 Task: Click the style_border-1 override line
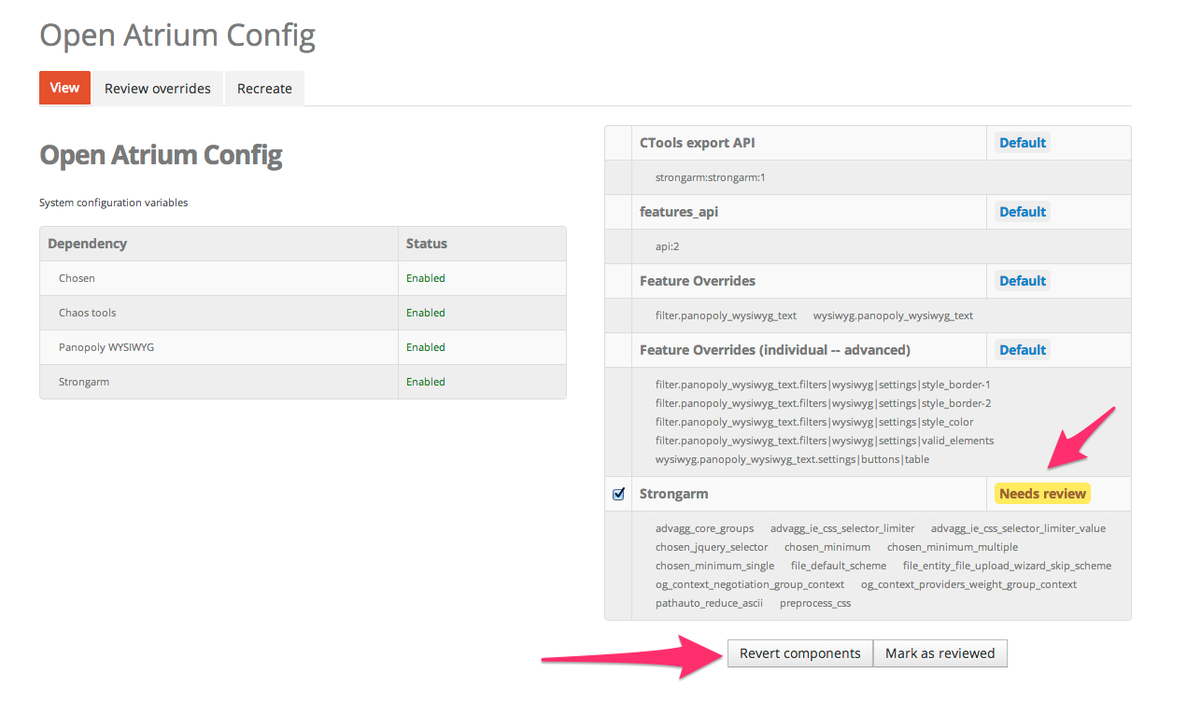(x=823, y=385)
